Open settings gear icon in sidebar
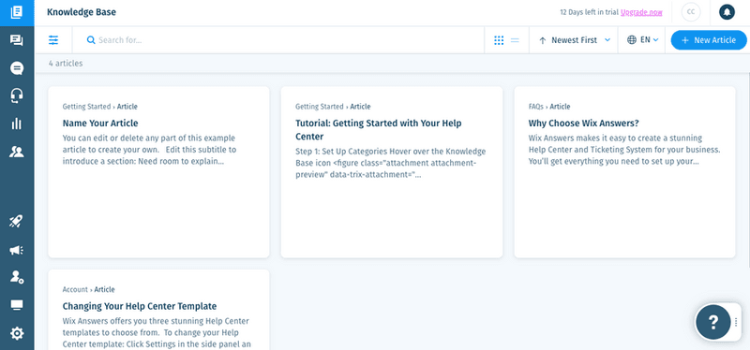Screen dimensions: 750x350 point(17,333)
